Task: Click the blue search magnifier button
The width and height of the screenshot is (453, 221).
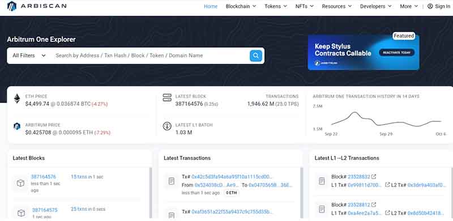Action: pyautogui.click(x=256, y=56)
